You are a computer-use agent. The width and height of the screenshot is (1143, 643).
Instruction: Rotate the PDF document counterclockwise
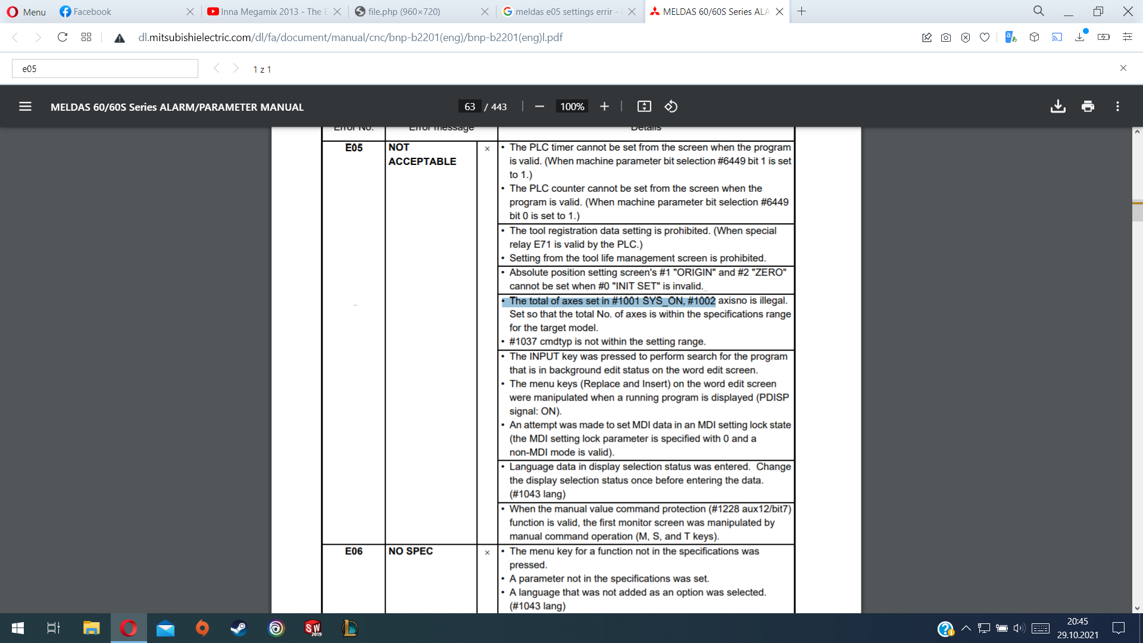[x=671, y=107]
